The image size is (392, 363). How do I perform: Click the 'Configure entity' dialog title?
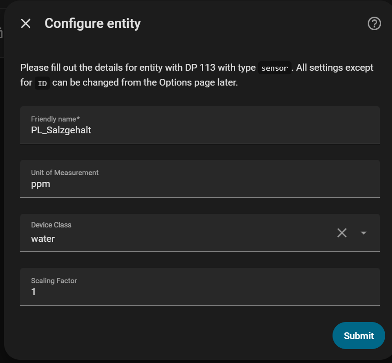(92, 23)
